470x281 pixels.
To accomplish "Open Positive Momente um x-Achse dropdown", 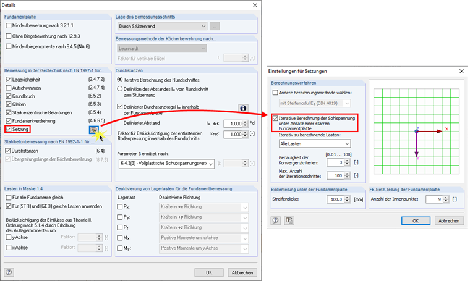I will 204,238.
